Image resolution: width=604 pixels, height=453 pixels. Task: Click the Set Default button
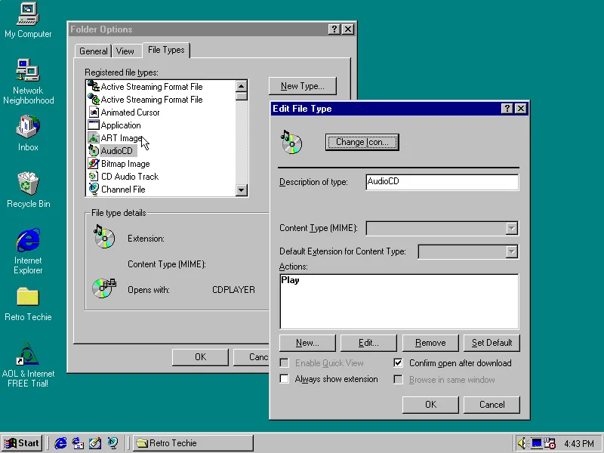point(492,343)
